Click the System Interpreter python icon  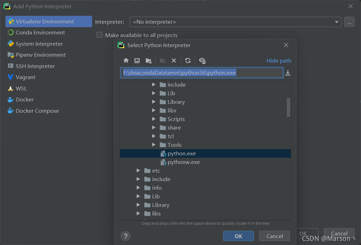[11, 44]
